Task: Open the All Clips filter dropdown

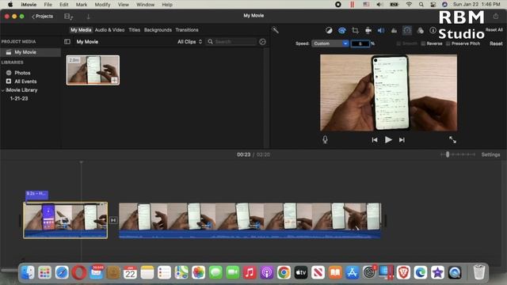Action: tap(190, 42)
